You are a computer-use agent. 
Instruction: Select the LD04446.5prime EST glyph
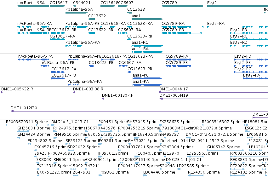tap(145, 175)
